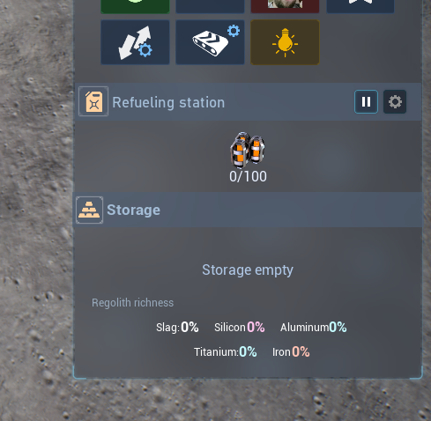Select the Aluminum richness value
The height and width of the screenshot is (421, 431).
(338, 327)
